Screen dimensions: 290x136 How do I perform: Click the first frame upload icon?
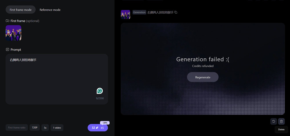coord(8,21)
